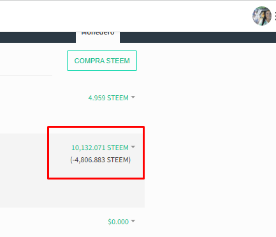
Task: Open the $0.000 balance dropdown
Action: pyautogui.click(x=119, y=222)
